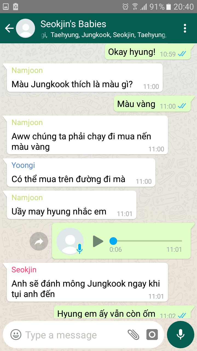Open Seokjin's Babies group info
Image resolution: width=197 pixels, height=351 pixels.
tap(73, 24)
